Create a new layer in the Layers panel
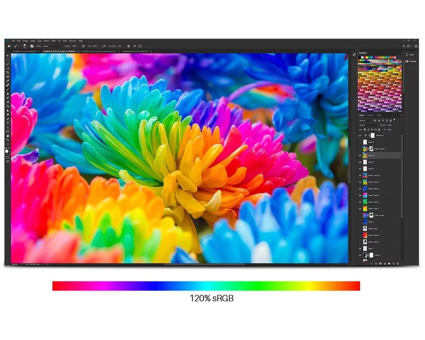This screenshot has width=425, height=340. [394, 263]
